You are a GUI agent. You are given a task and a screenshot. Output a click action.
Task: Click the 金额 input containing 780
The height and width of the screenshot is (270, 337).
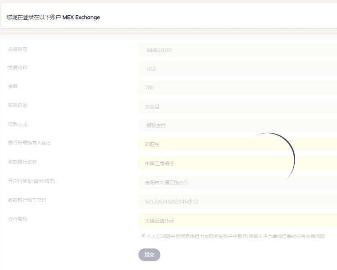pyautogui.click(x=238, y=88)
